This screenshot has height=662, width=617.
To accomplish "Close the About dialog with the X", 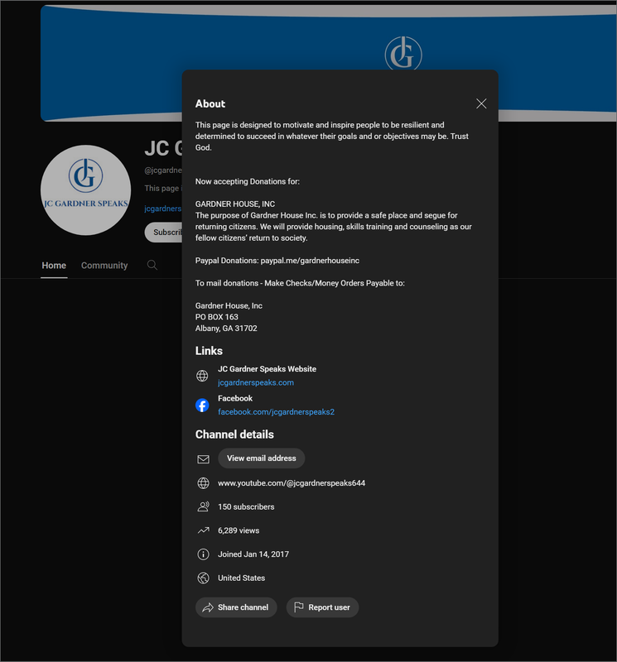I will [481, 103].
